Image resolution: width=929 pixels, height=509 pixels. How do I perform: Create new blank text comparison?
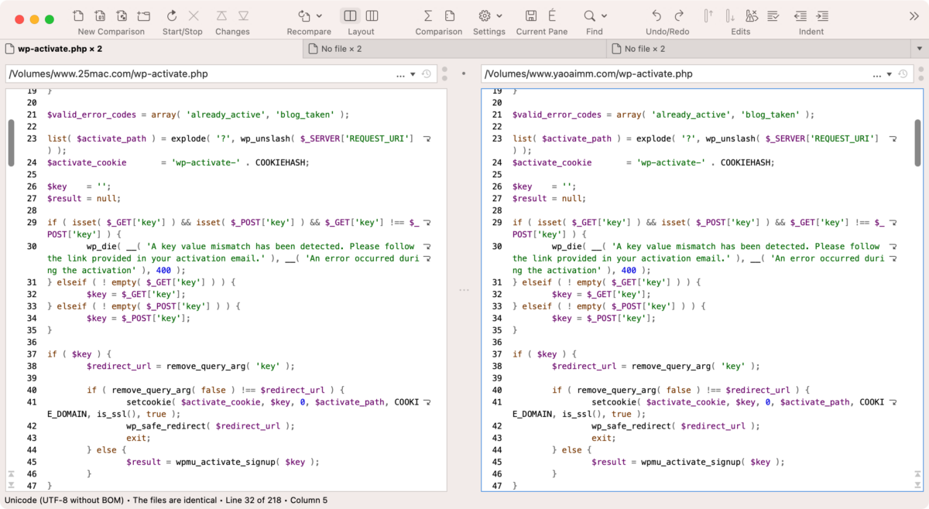[78, 15]
